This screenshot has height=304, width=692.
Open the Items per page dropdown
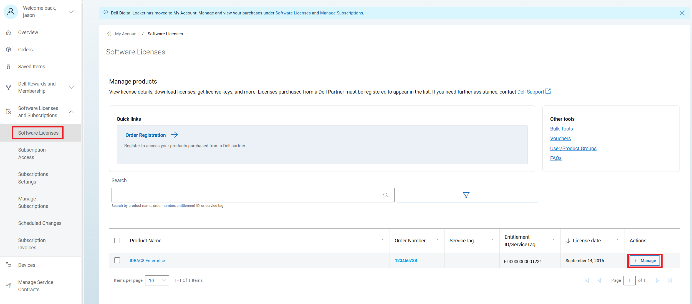(x=157, y=280)
